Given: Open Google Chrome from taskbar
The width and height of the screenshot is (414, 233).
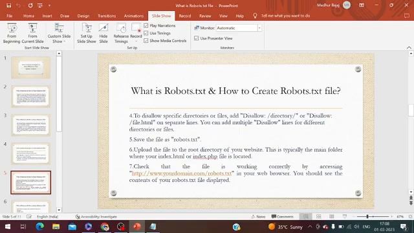Looking at the screenshot, I should 105,227.
